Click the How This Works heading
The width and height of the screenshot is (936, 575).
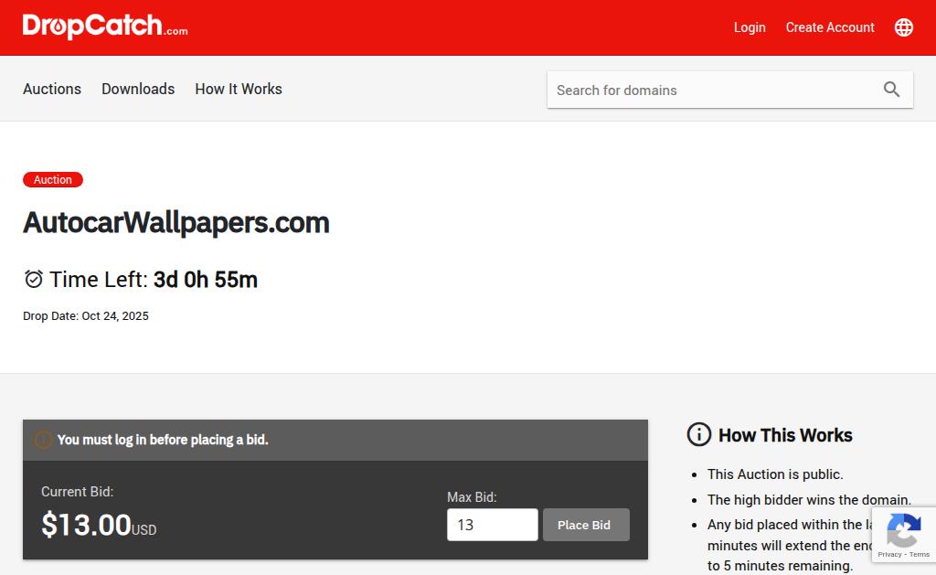pyautogui.click(x=785, y=435)
